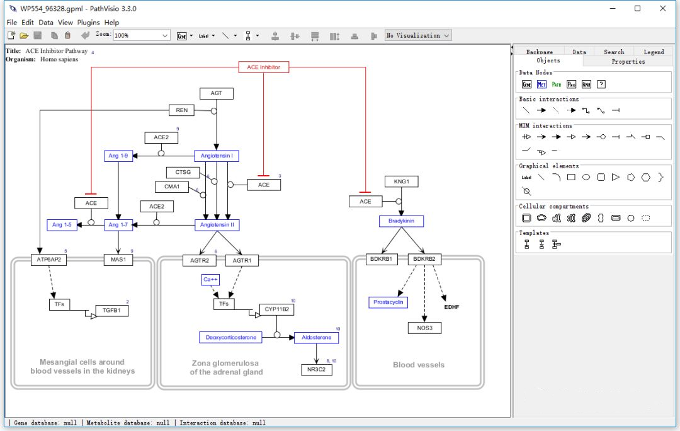Screen dimensions: 680x431
Task: Set common height for selected objects
Action: click(334, 36)
